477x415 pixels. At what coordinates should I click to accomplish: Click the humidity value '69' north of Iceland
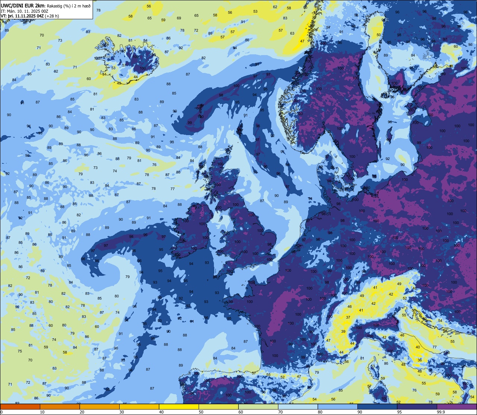(179, 18)
